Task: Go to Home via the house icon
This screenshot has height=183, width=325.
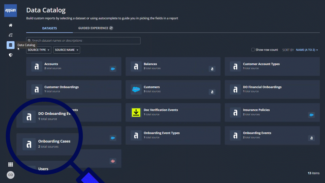Action: 11,25
